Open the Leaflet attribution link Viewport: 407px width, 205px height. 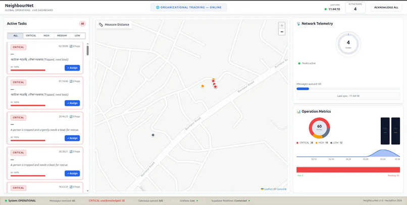click(x=268, y=189)
